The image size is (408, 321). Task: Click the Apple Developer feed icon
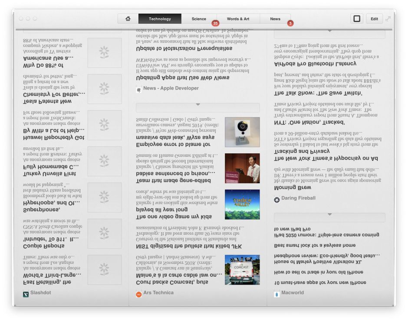[139, 89]
